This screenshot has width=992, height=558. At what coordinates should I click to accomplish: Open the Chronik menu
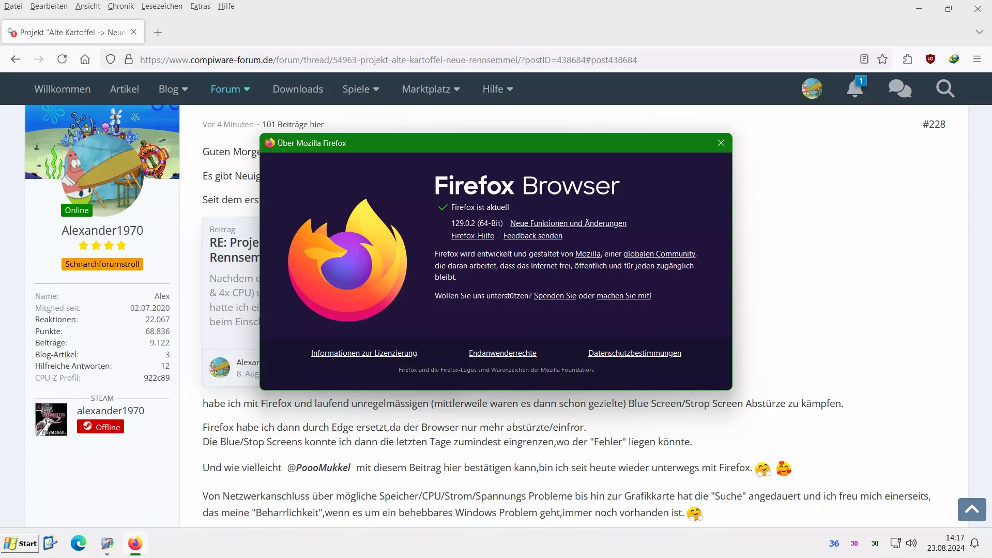tap(121, 6)
